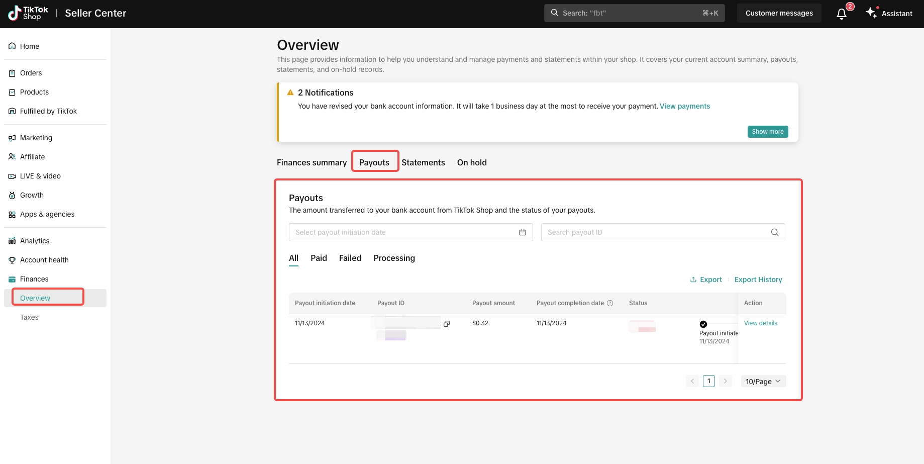This screenshot has width=924, height=464.
Task: Click the TikTok Shop logo
Action: pos(28,13)
